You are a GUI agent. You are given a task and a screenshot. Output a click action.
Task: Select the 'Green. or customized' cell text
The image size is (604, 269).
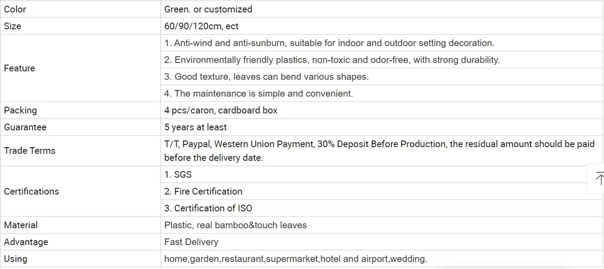208,9
